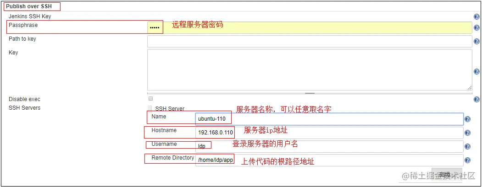482x187 pixels.
Task: Click the Remote Directory label
Action: (173, 158)
